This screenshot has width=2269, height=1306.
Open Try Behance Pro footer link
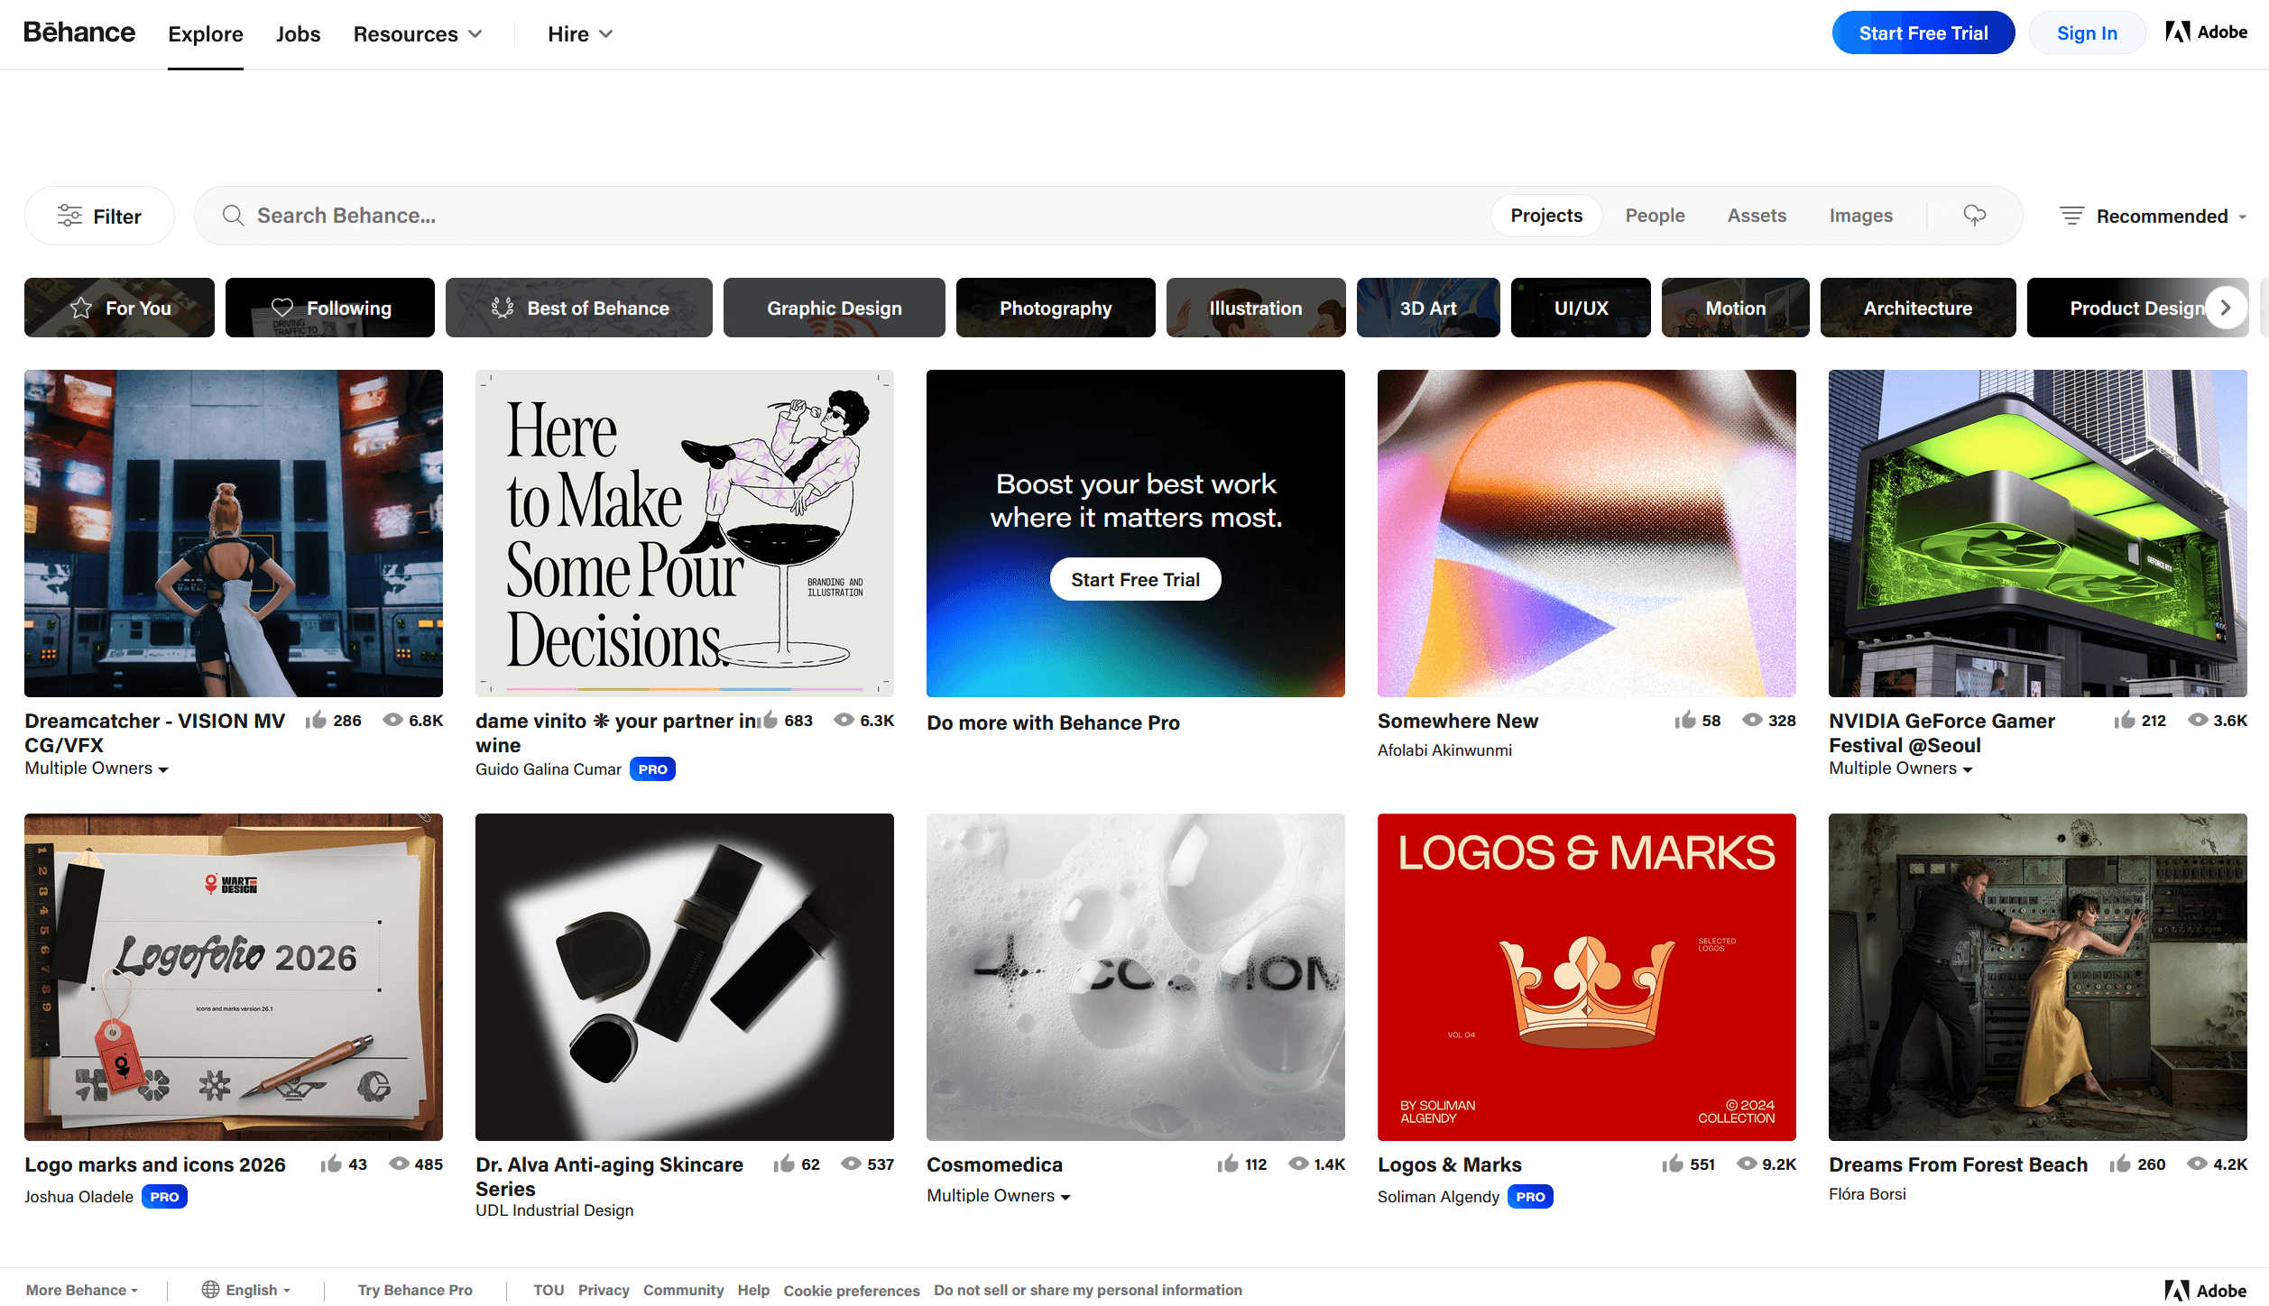point(415,1290)
